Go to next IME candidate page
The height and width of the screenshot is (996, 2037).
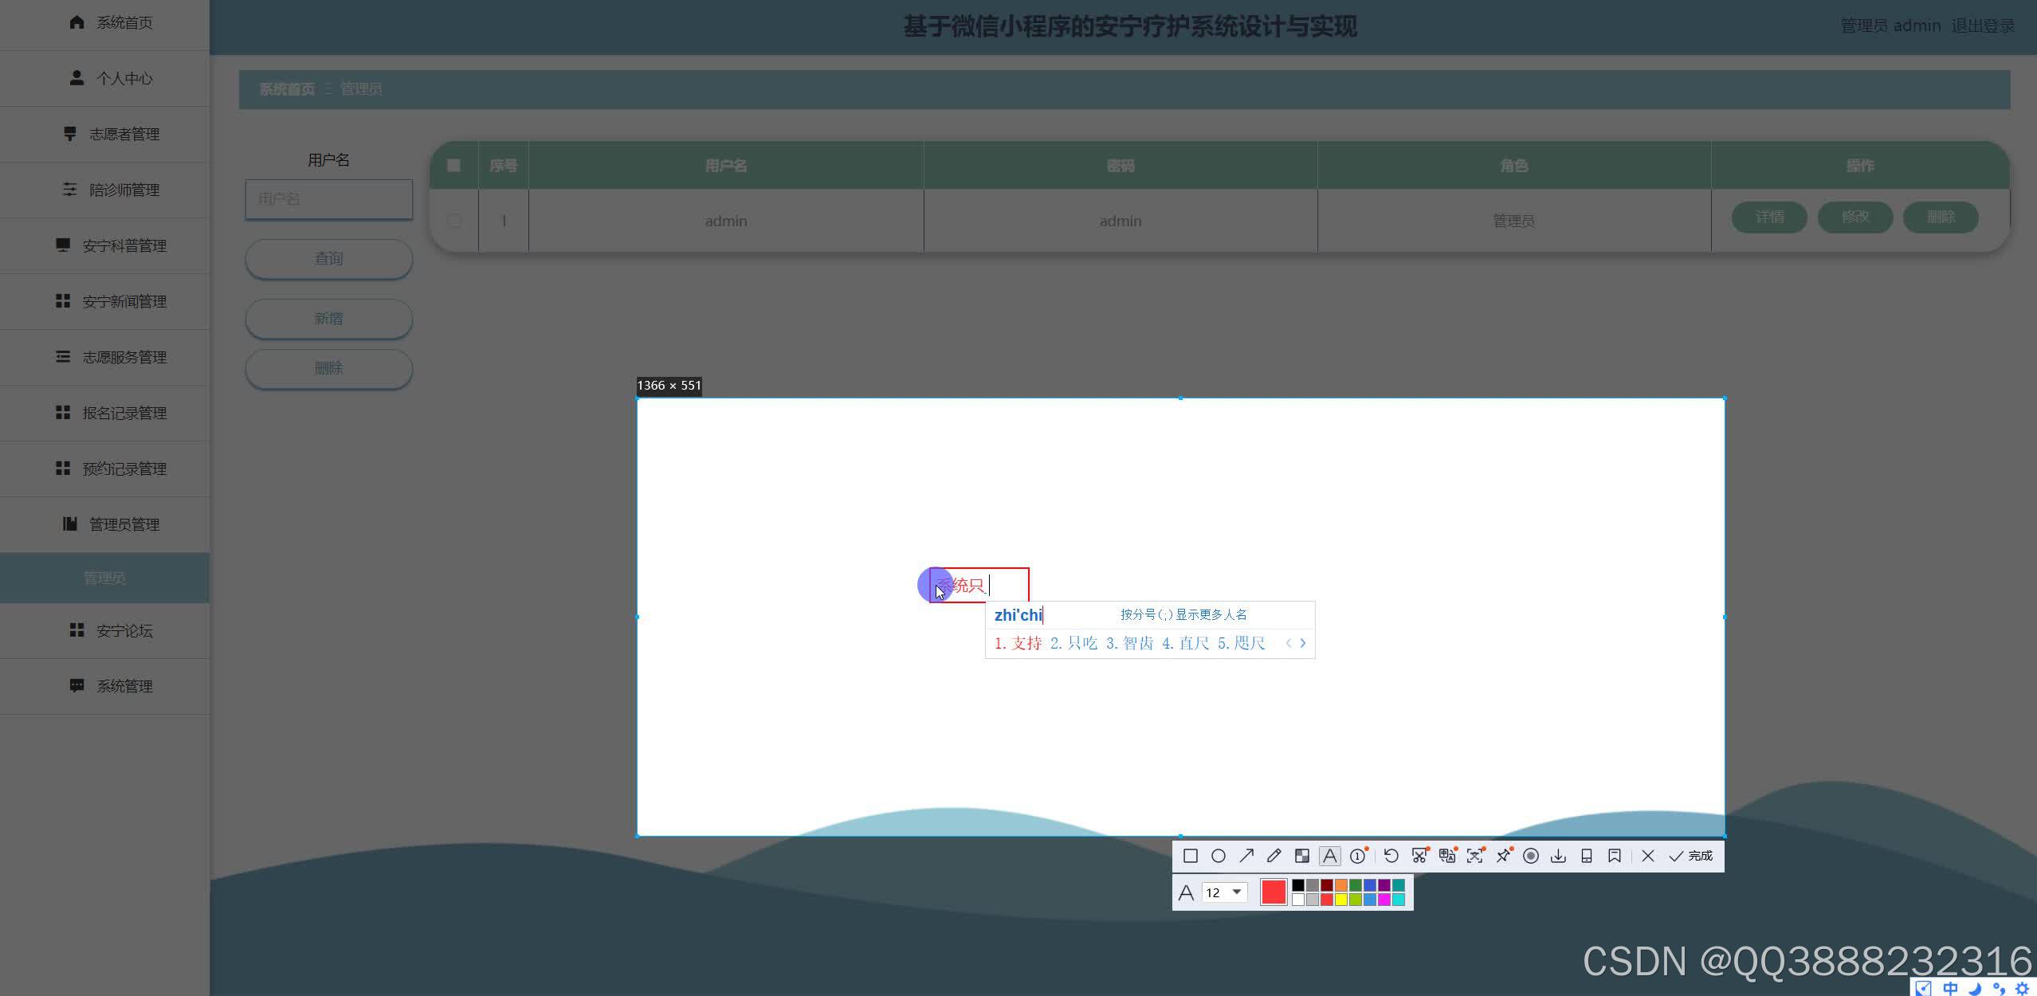coord(1303,643)
